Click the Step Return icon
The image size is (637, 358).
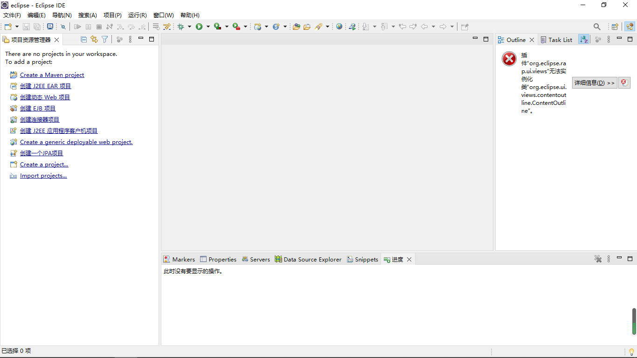click(x=142, y=27)
